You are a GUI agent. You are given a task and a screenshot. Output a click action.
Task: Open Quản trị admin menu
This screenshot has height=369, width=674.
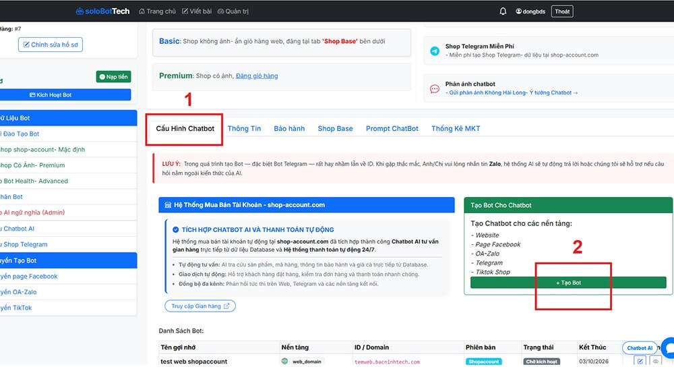click(x=233, y=11)
